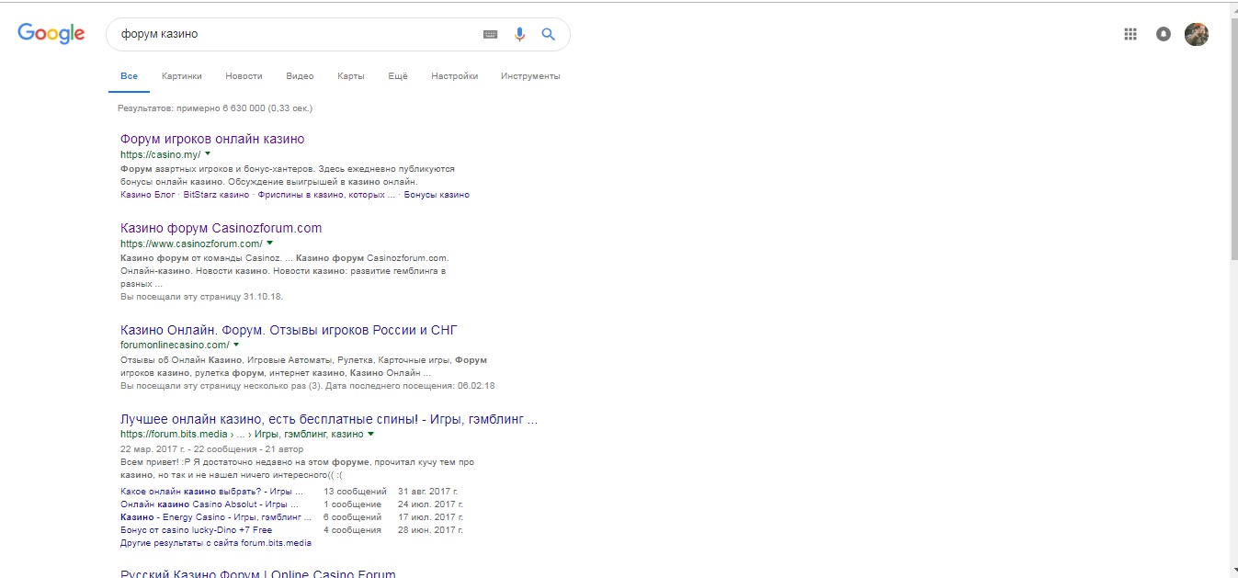Open 'Настройки' search settings

pyautogui.click(x=454, y=76)
